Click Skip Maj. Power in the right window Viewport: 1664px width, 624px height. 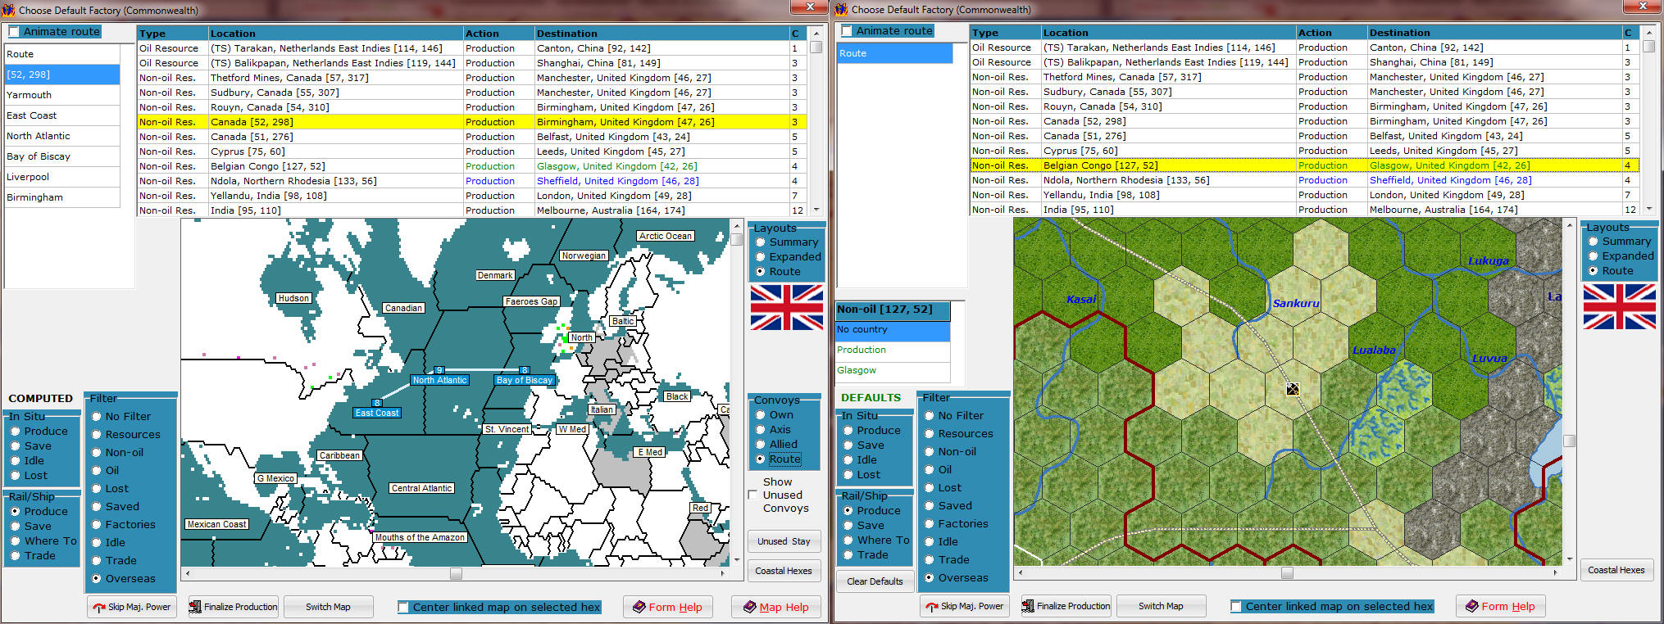pos(965,606)
